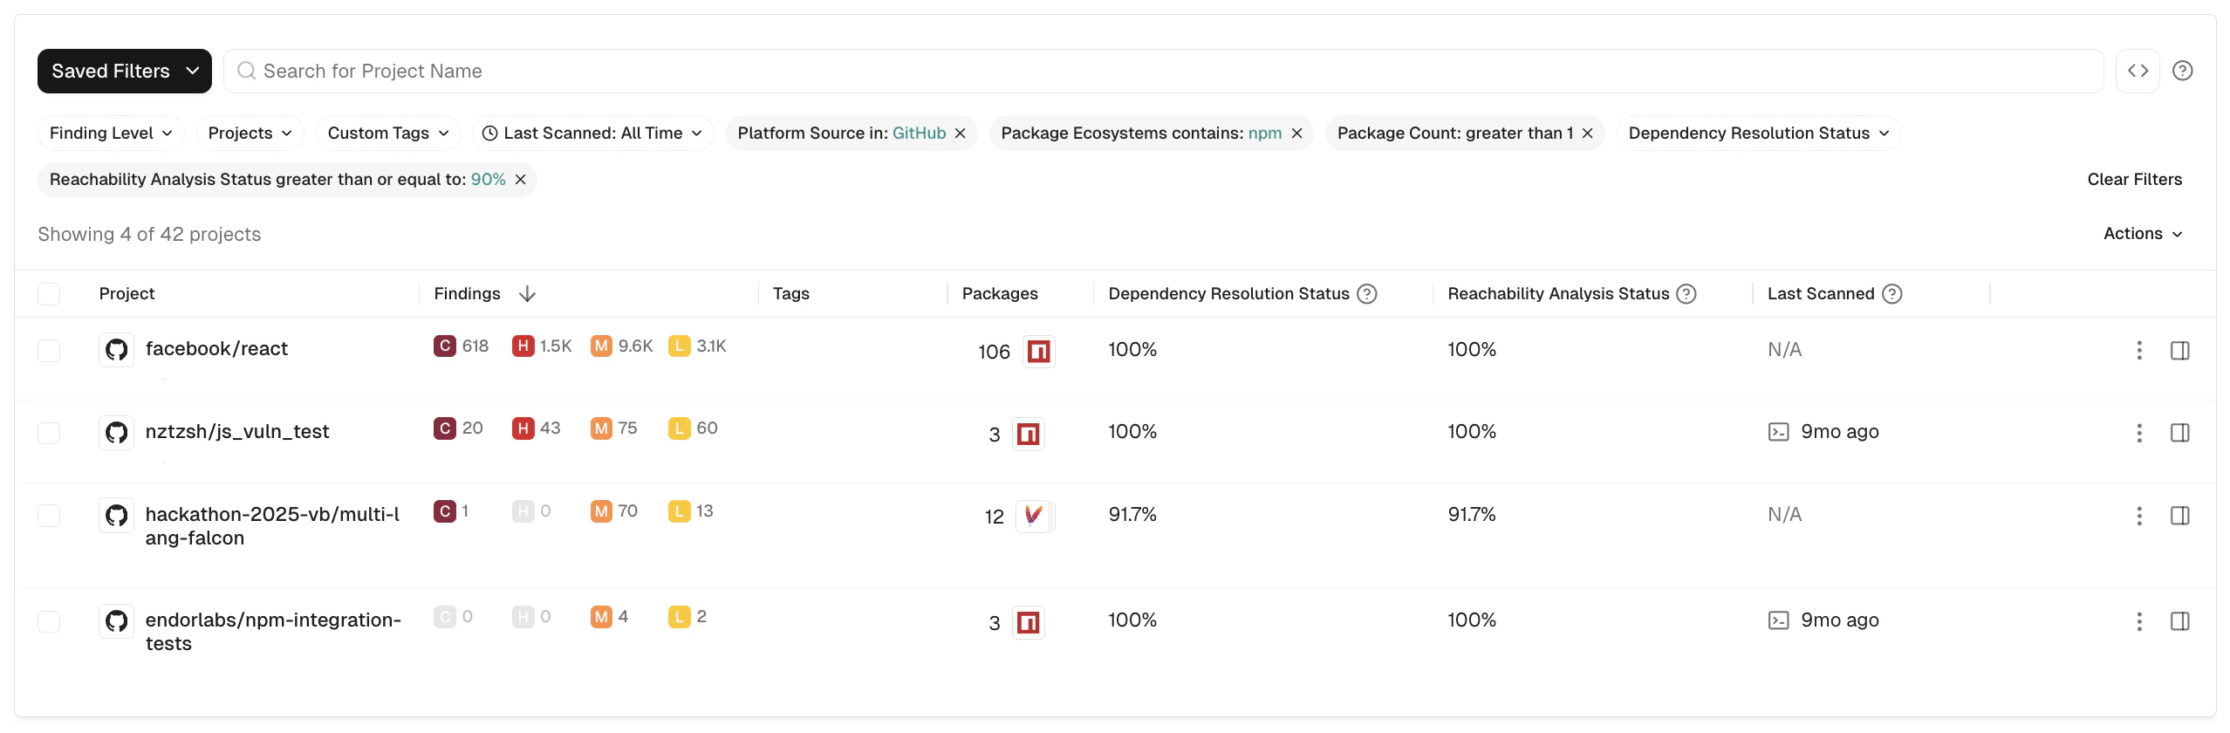The image size is (2230, 733).
Task: Click package count 106 for facebook/react
Action: [994, 352]
